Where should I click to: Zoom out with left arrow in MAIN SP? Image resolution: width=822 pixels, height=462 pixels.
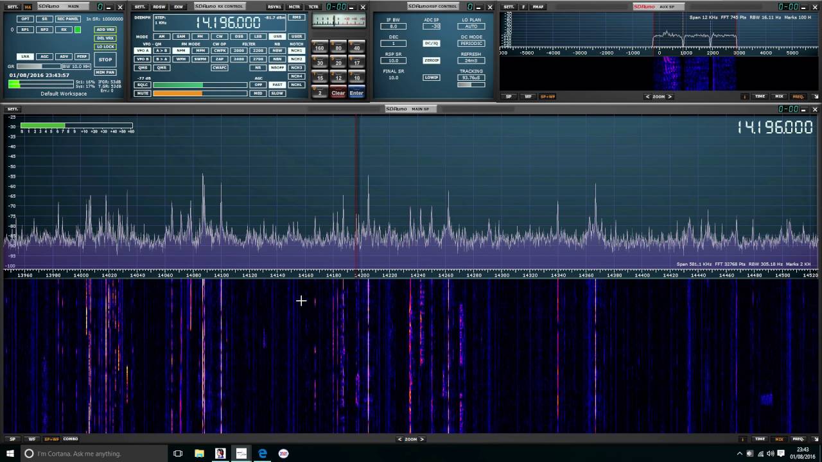point(399,439)
